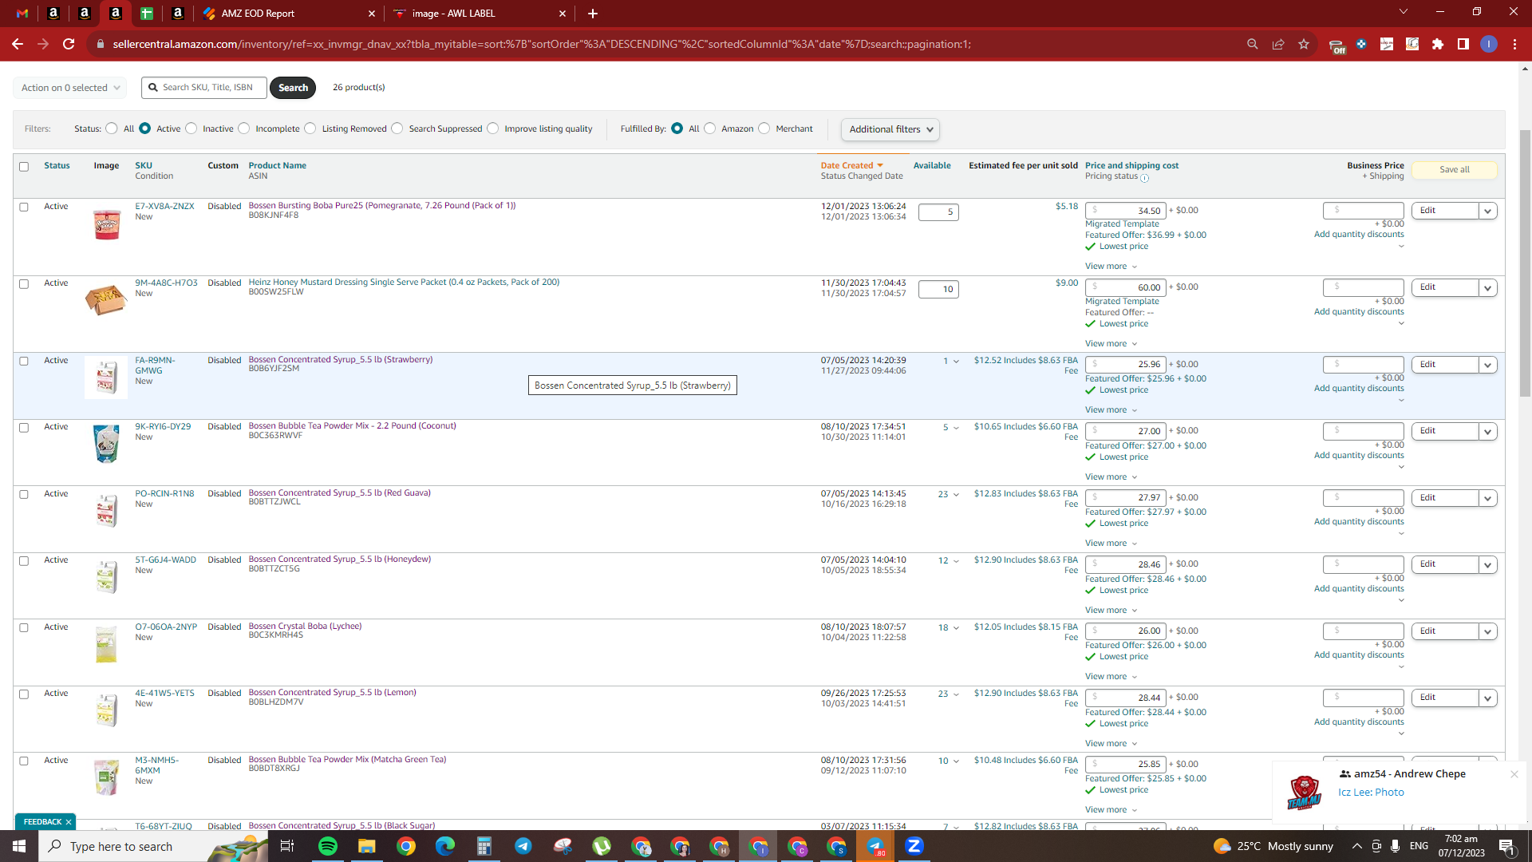Open Zoom from the taskbar
1532x862 pixels.
click(914, 846)
